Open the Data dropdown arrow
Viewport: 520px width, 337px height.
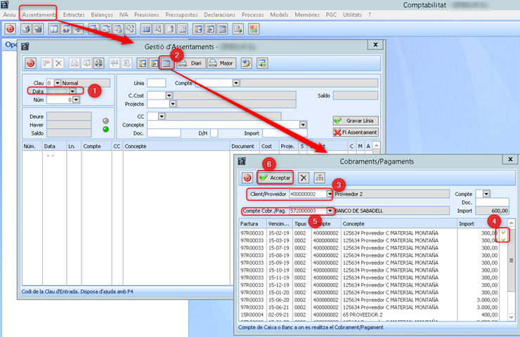click(x=72, y=91)
